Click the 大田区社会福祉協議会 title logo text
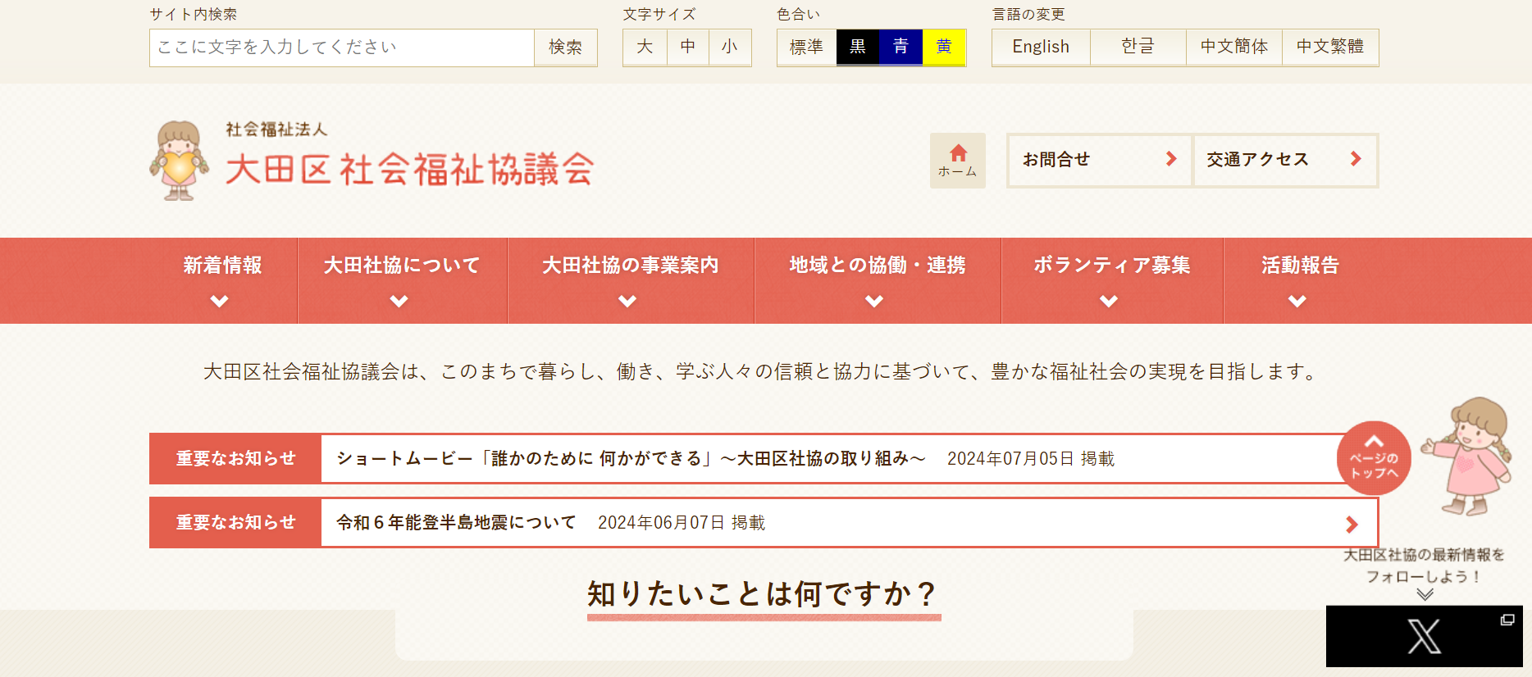 (x=409, y=169)
